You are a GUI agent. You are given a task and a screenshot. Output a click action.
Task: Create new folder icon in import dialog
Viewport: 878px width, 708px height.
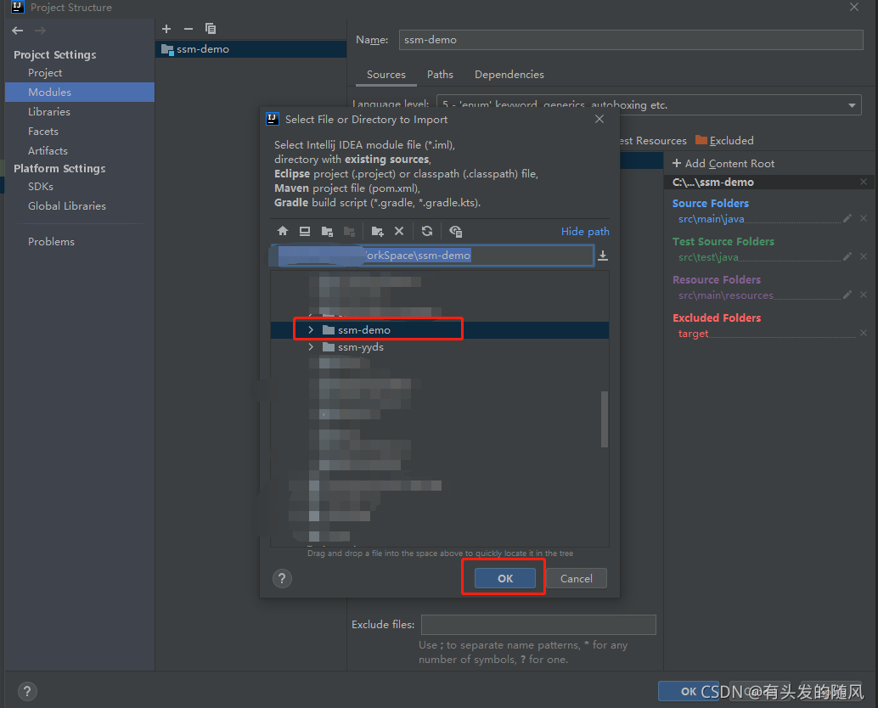(x=377, y=231)
